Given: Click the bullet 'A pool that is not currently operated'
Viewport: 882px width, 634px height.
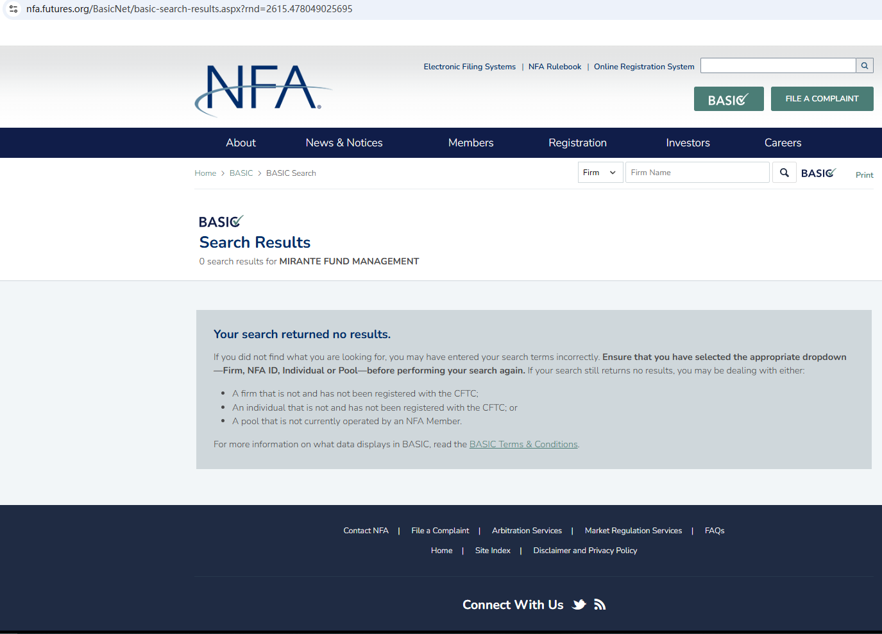Looking at the screenshot, I should (347, 422).
